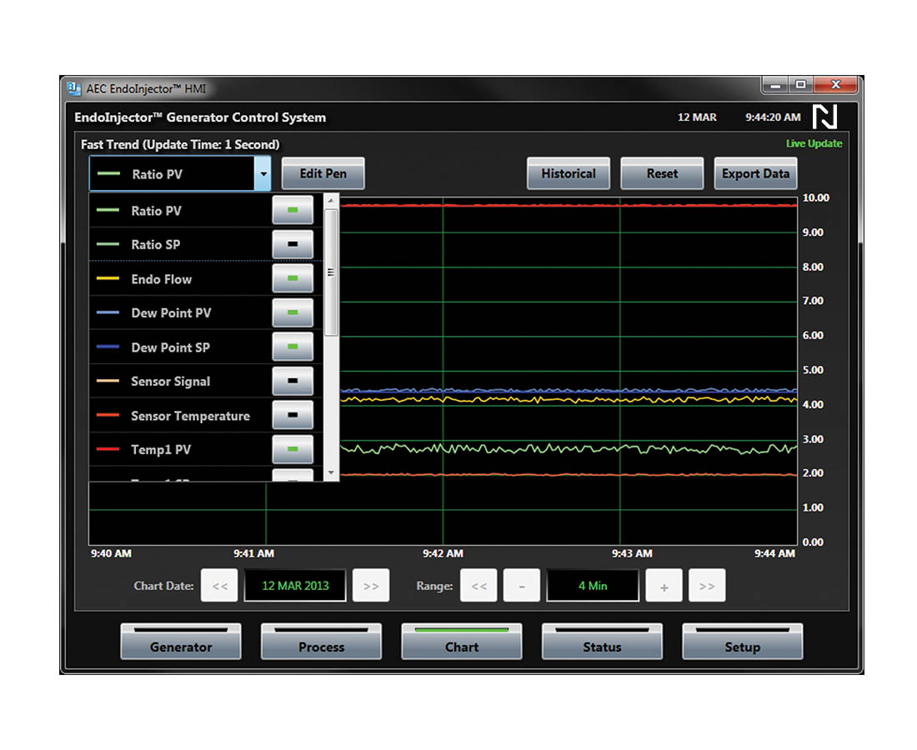Image resolution: width=917 pixels, height=750 pixels.
Task: Toggle visibility of the Ratio PV pen
Action: (293, 211)
